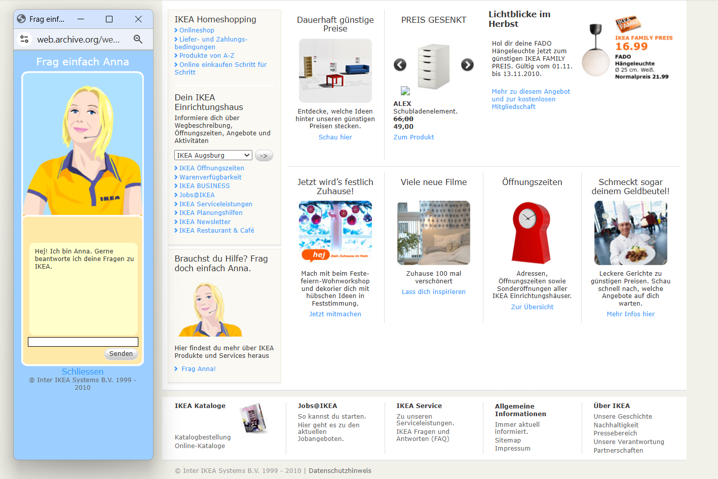This screenshot has width=718, height=479.
Task: Click the red clock Öffnungszeiten image
Action: 532,233
